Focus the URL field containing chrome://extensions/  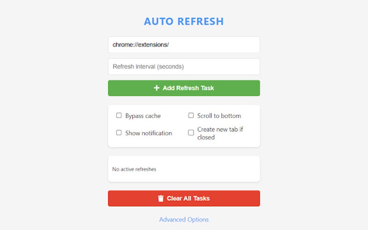[184, 45]
